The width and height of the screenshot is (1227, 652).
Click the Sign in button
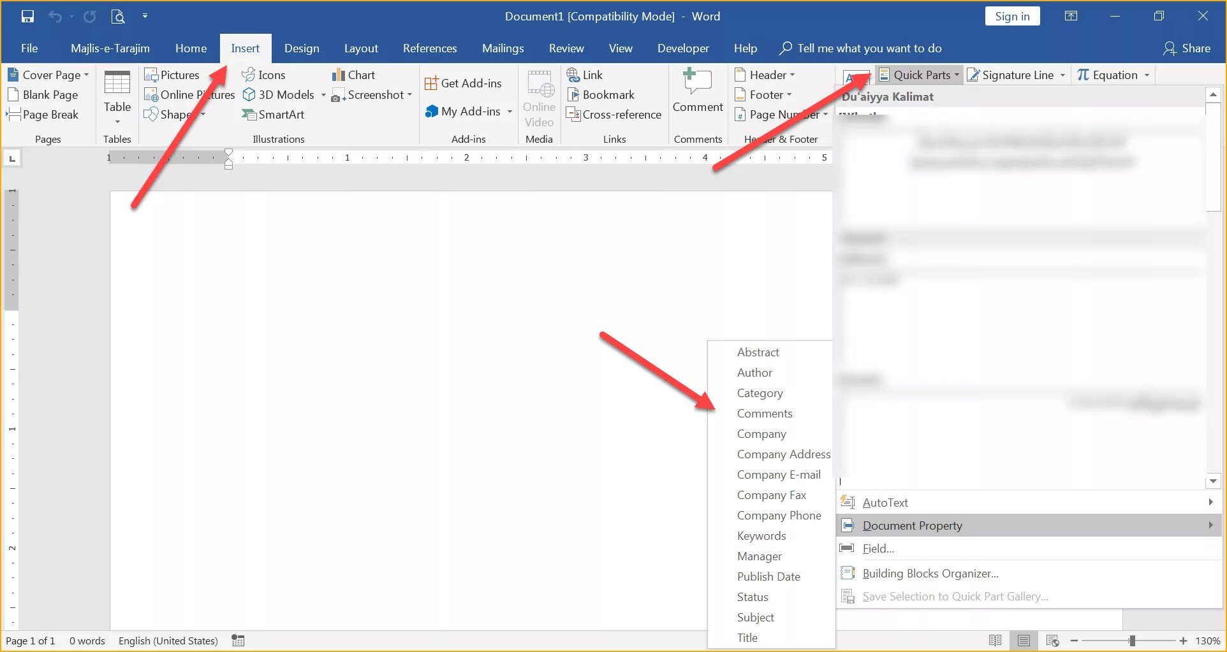(x=1012, y=17)
